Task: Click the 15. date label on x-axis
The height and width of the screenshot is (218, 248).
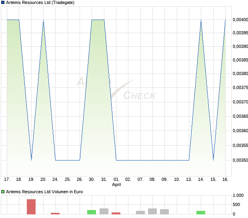Action: click(x=213, y=179)
